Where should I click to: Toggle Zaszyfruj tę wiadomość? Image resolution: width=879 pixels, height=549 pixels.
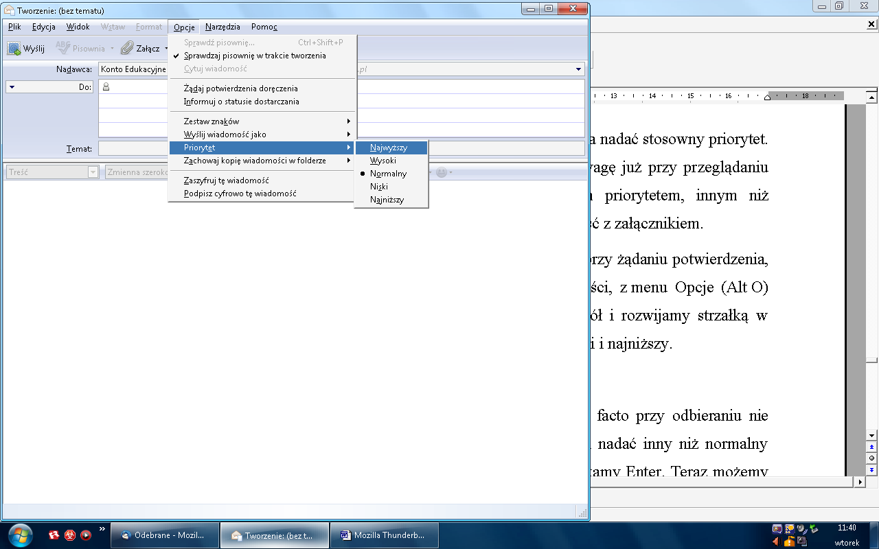[262, 180]
